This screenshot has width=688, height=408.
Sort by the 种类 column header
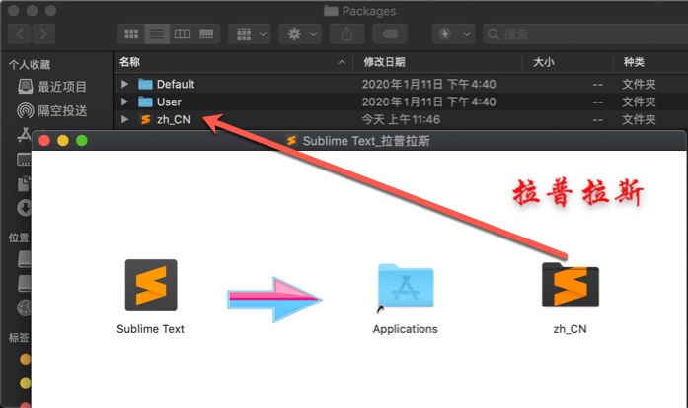[x=634, y=62]
